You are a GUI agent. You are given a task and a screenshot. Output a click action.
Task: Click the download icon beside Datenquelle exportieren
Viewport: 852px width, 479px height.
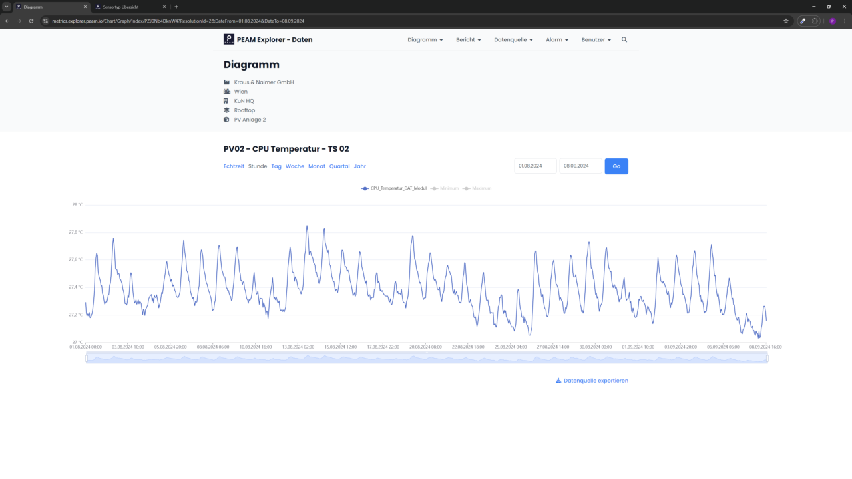tap(558, 381)
